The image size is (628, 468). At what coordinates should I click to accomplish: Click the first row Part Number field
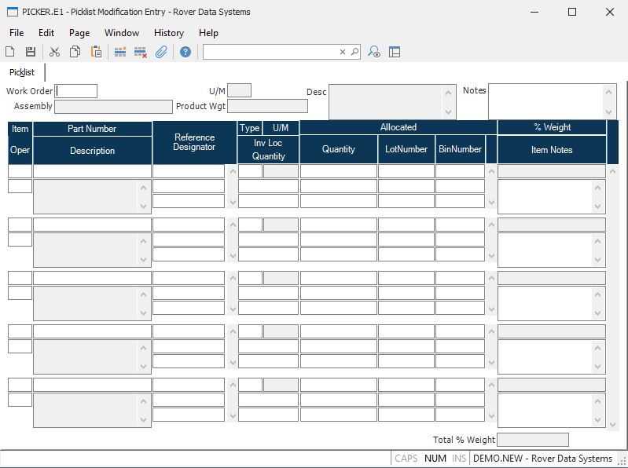(92, 171)
